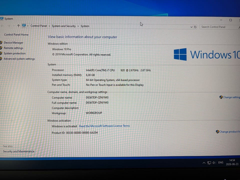Select System breadcrumb item
This screenshot has height=180, width=240.
[85, 26]
